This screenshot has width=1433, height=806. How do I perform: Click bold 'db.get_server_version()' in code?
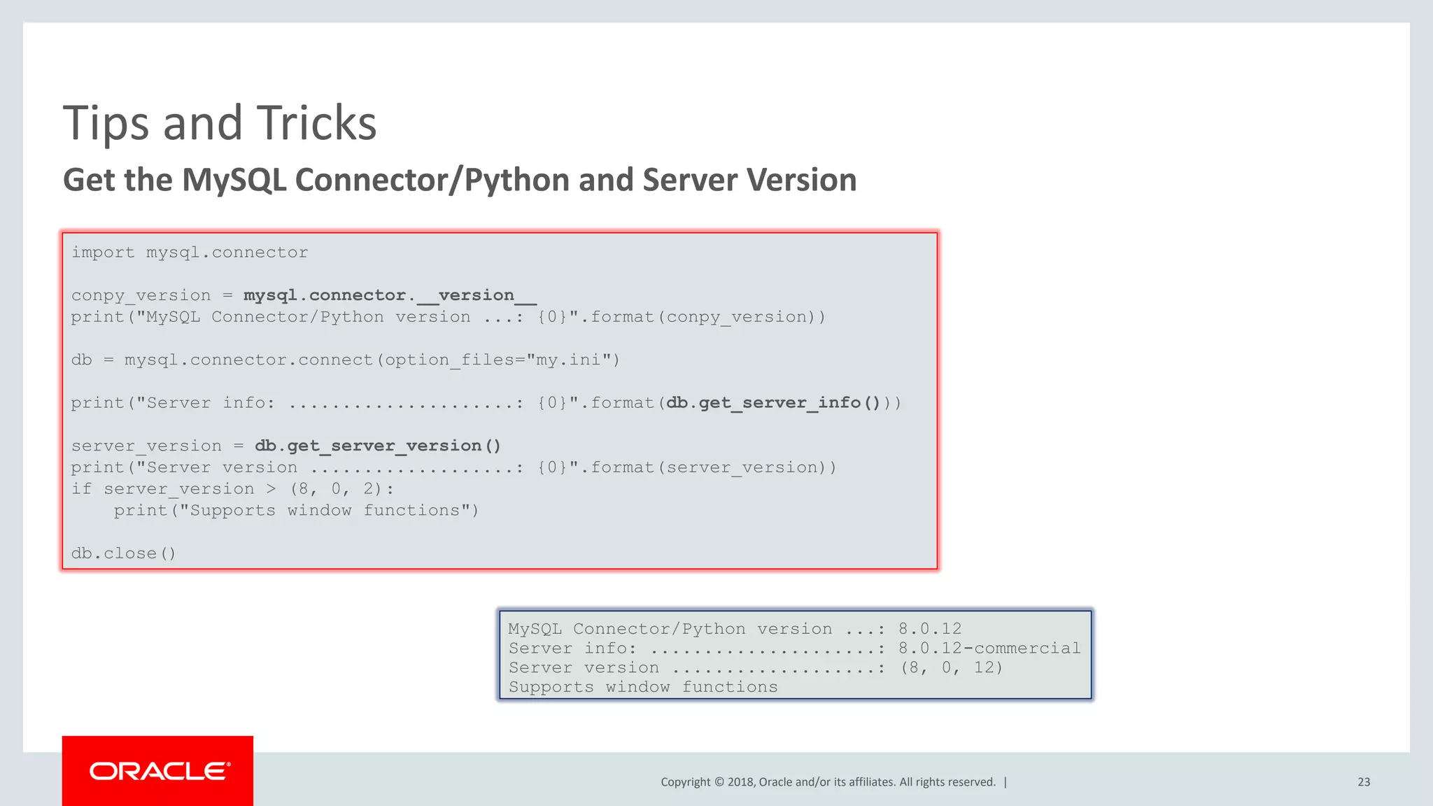[377, 446]
